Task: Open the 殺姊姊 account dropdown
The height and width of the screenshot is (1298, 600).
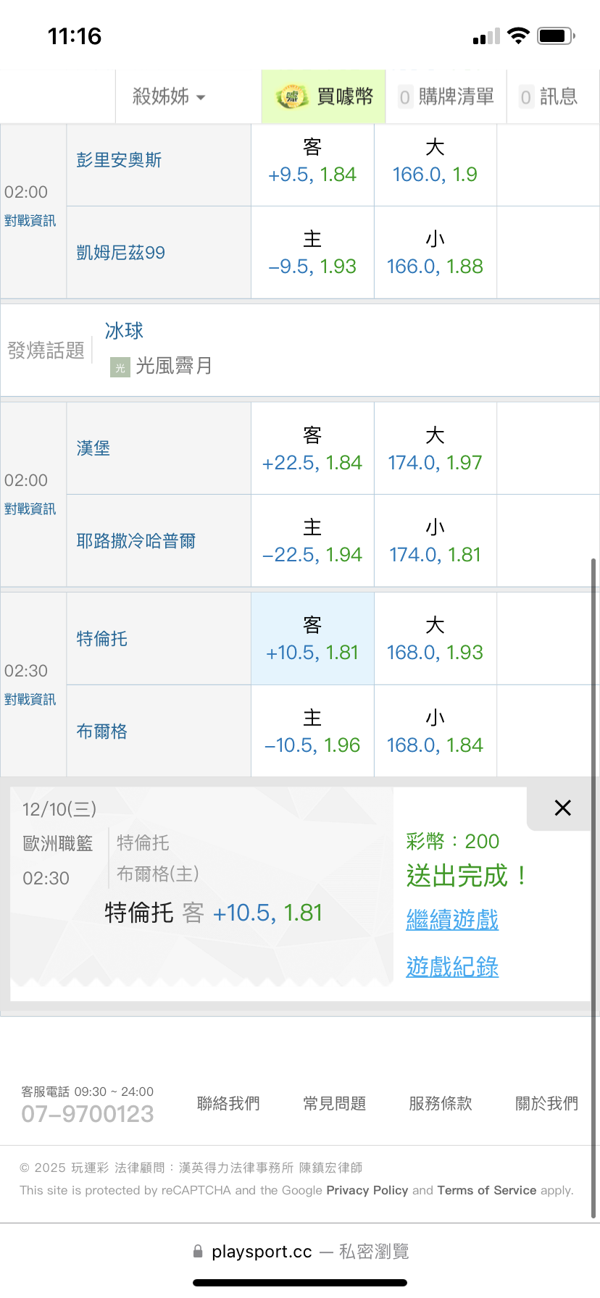Action: pyautogui.click(x=168, y=96)
